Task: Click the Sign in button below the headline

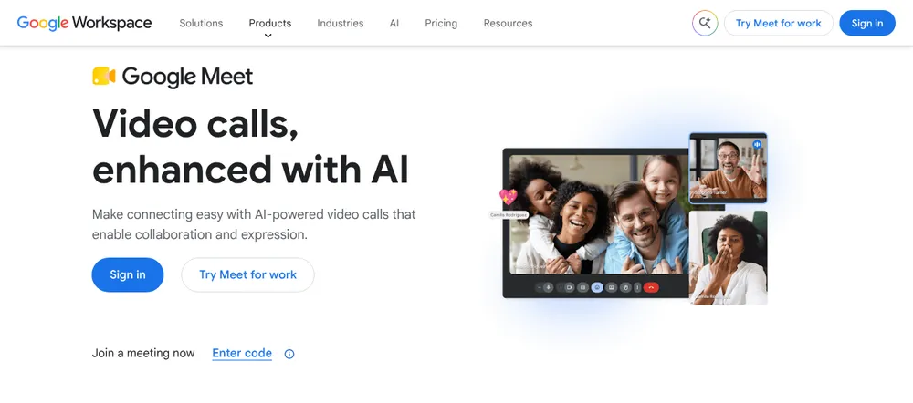Action: [x=128, y=274]
